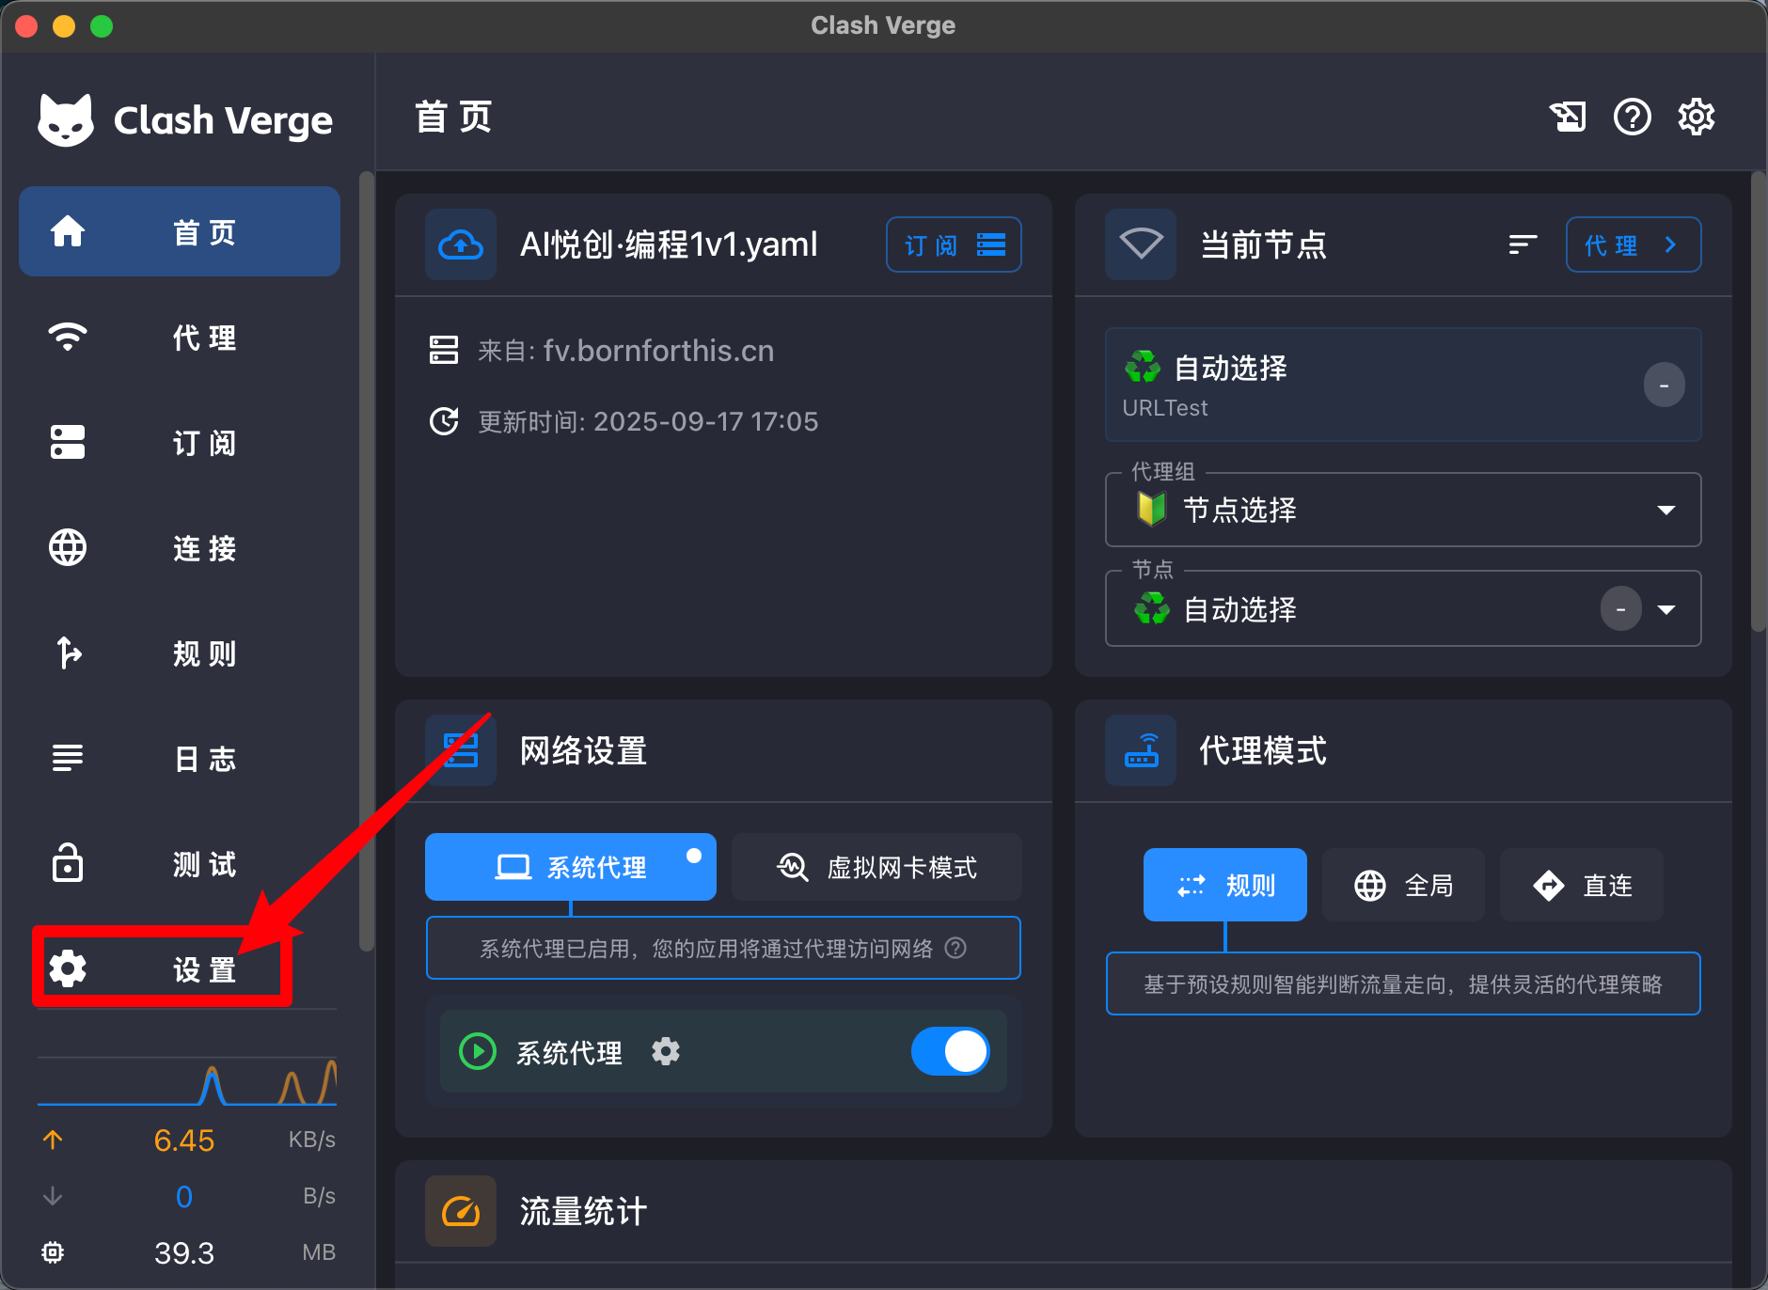
Task: Click the 39.3 MB memory value
Action: coord(184,1252)
